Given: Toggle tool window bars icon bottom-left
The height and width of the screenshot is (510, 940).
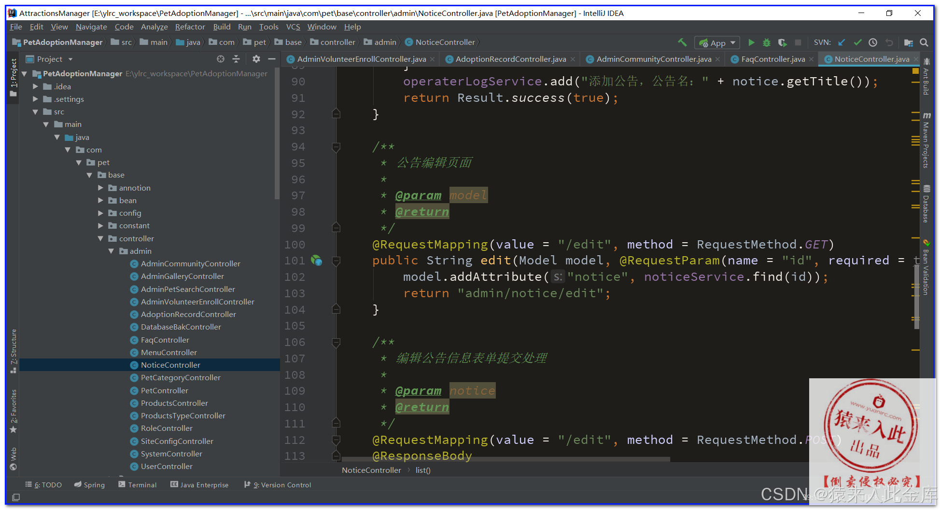Looking at the screenshot, I should (x=16, y=497).
